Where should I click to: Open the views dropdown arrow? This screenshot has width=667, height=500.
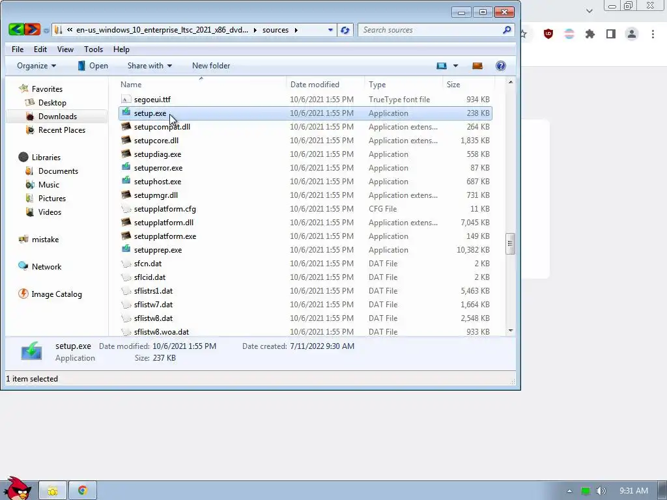(455, 66)
